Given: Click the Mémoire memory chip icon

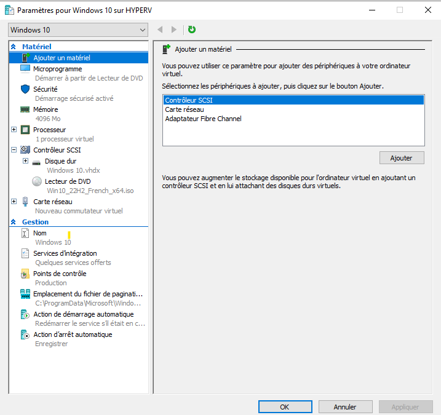Looking at the screenshot, I should click(x=25, y=109).
